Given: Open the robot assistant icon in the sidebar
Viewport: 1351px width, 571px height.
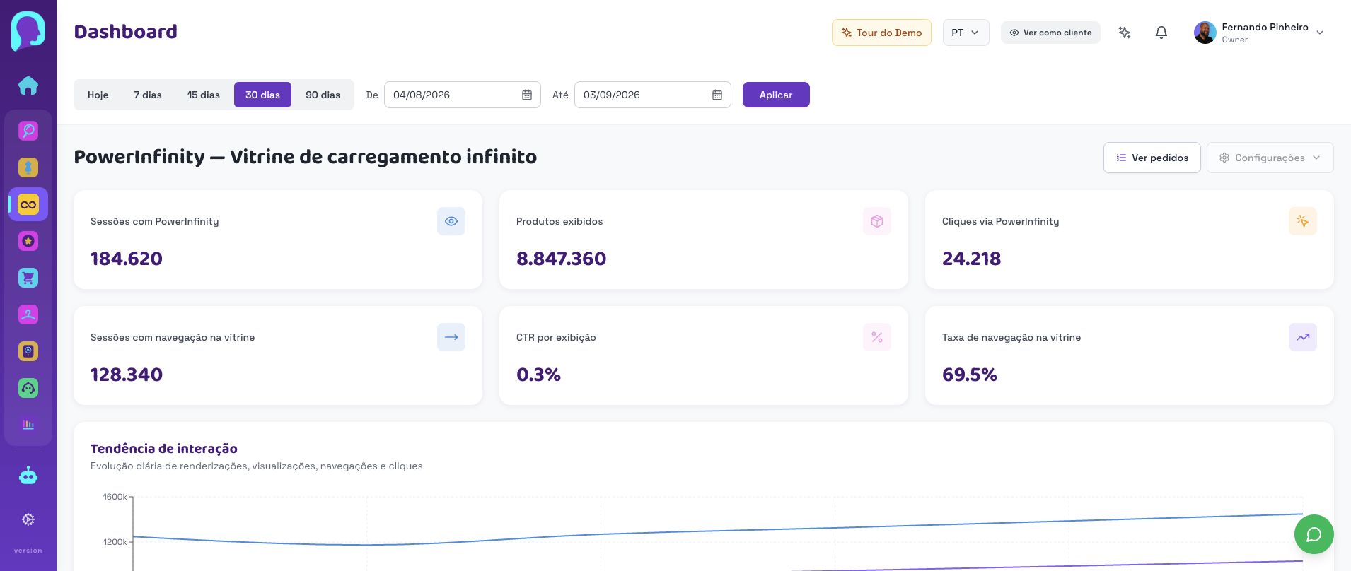Looking at the screenshot, I should coord(28,476).
